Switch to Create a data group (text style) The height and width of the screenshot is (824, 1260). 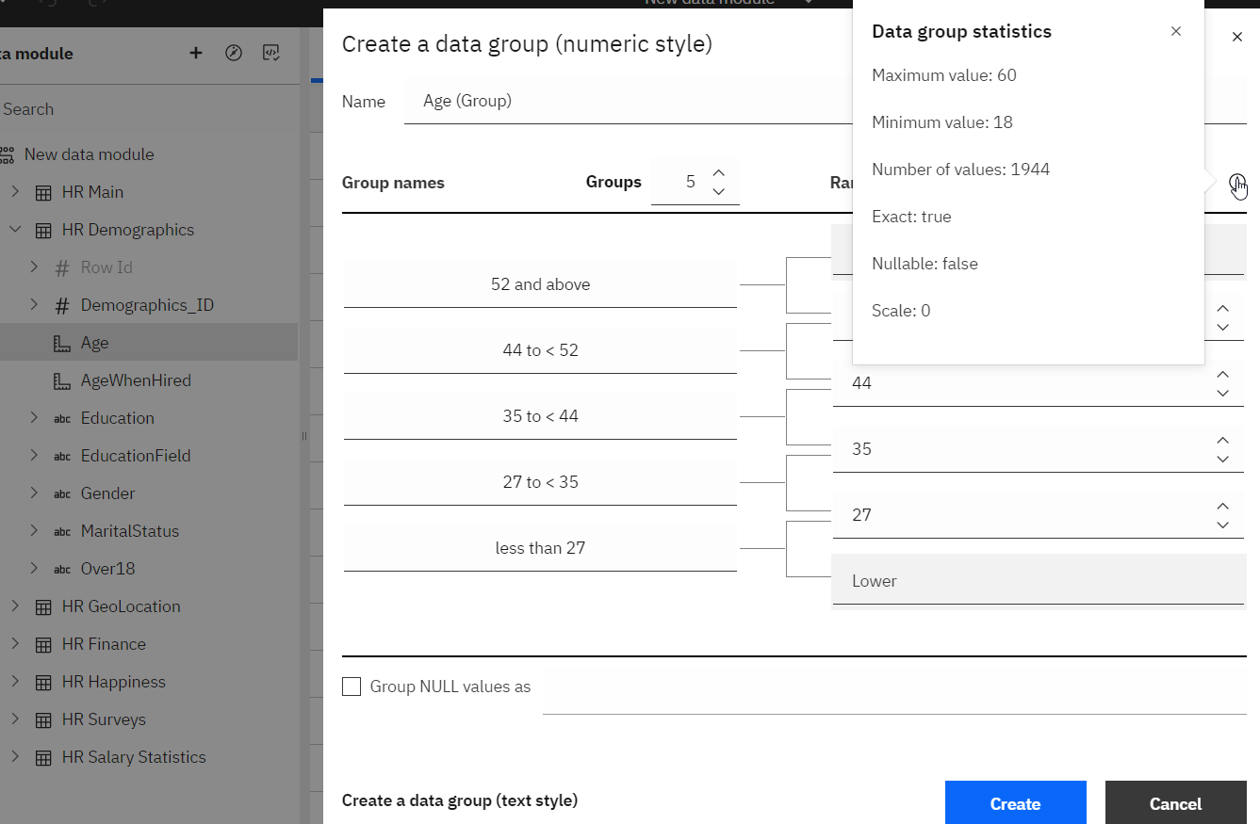pos(459,800)
